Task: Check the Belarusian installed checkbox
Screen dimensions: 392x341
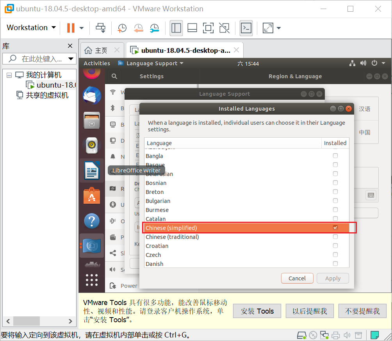Action: tap(335, 174)
